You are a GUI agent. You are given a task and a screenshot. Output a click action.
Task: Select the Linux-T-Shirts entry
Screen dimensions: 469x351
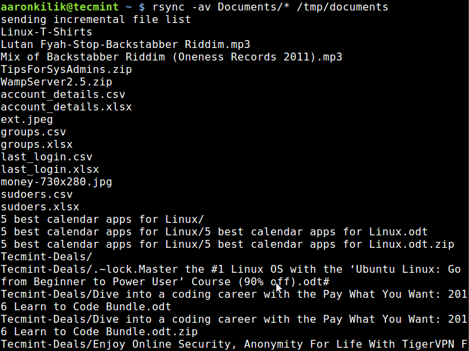click(46, 32)
